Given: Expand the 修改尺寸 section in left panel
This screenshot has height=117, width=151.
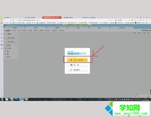Looking at the screenshot, I should click(x=11, y=57).
